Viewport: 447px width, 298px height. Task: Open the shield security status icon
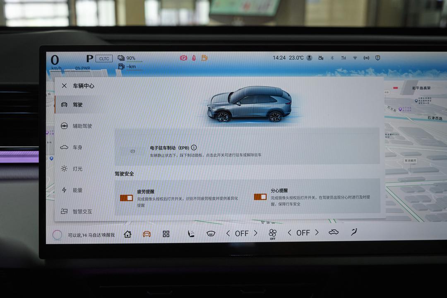tap(378, 58)
